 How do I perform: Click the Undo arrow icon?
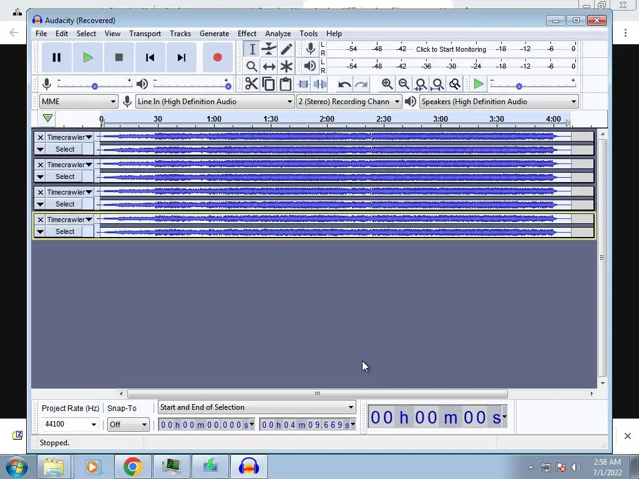pyautogui.click(x=344, y=84)
